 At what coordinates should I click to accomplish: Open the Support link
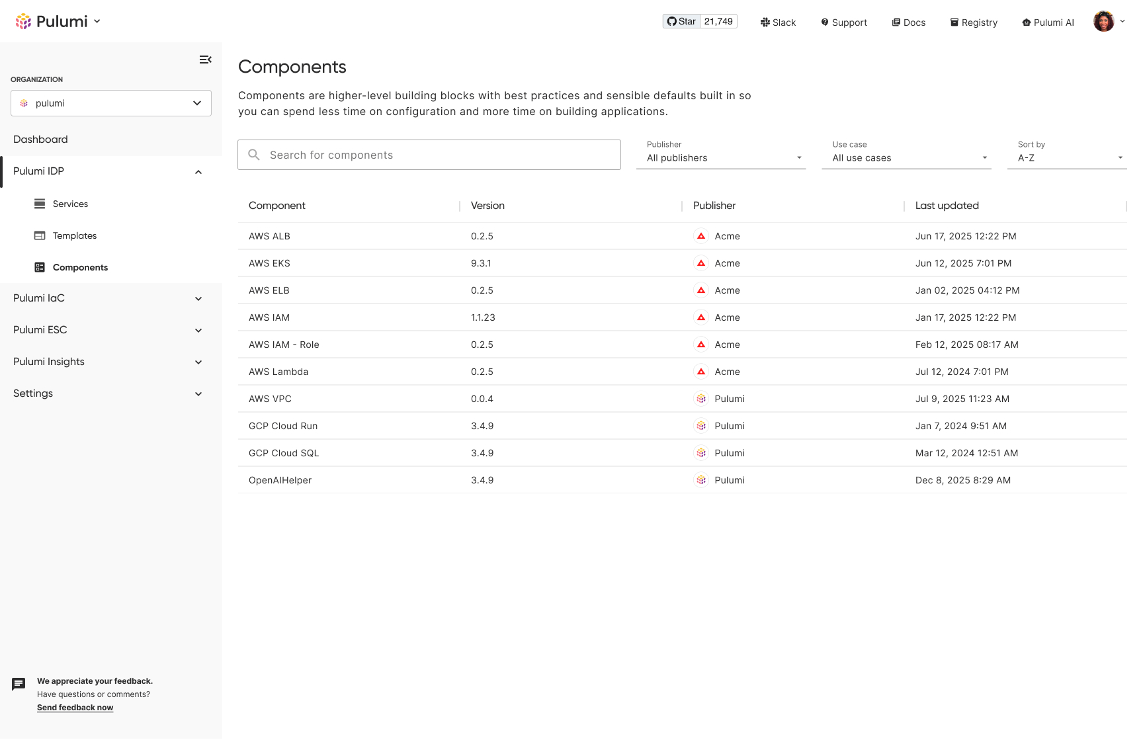pyautogui.click(x=844, y=22)
